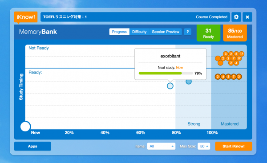Screen dimensions: 267x163
Task: Click the hollow circle under exorbitant tooltip
Action: coord(170,86)
